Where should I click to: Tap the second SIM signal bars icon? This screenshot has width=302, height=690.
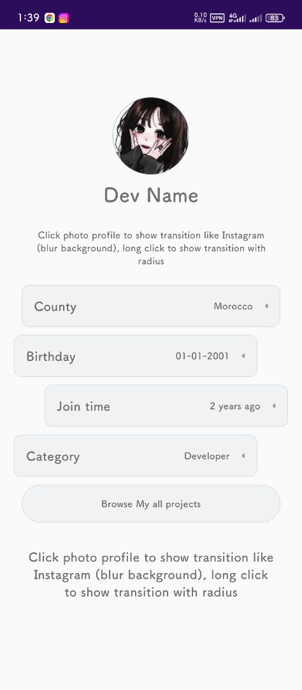pos(255,18)
